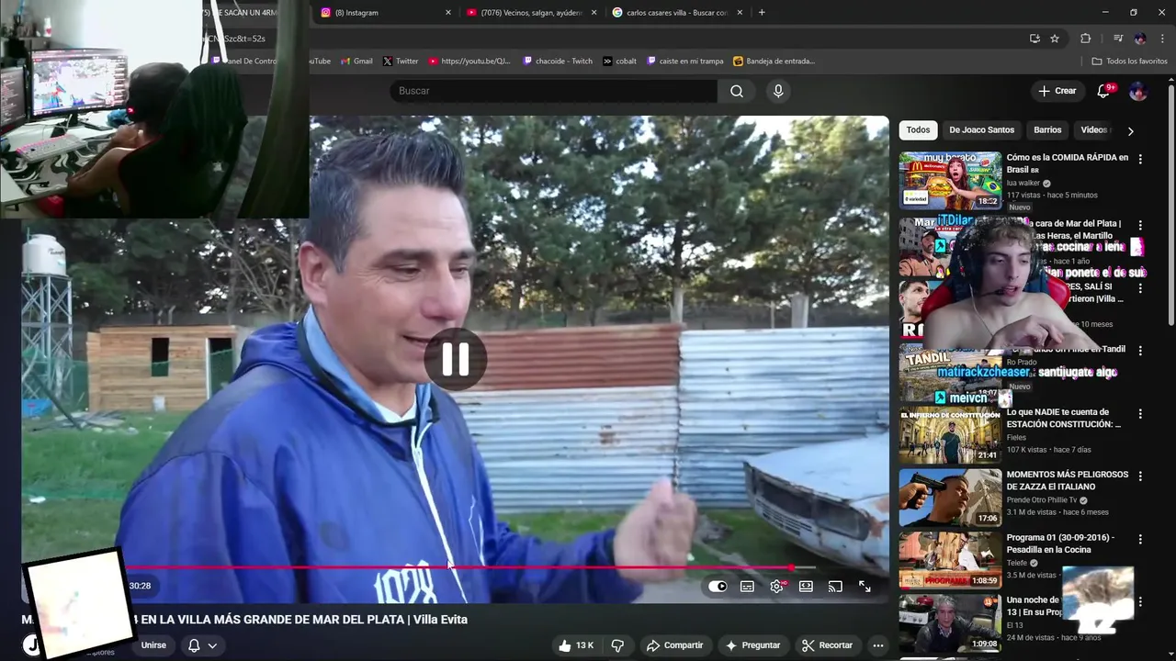The image size is (1176, 661).
Task: Open the https://youtu.be bookmark
Action: (469, 62)
